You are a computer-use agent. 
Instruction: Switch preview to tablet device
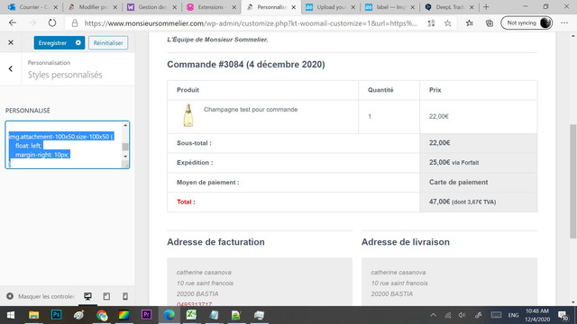pyautogui.click(x=106, y=296)
